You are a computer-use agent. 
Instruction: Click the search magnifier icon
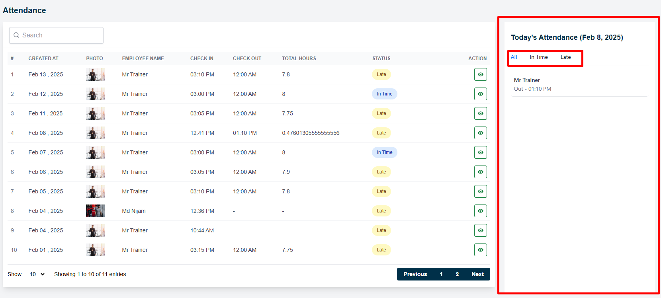coord(16,35)
